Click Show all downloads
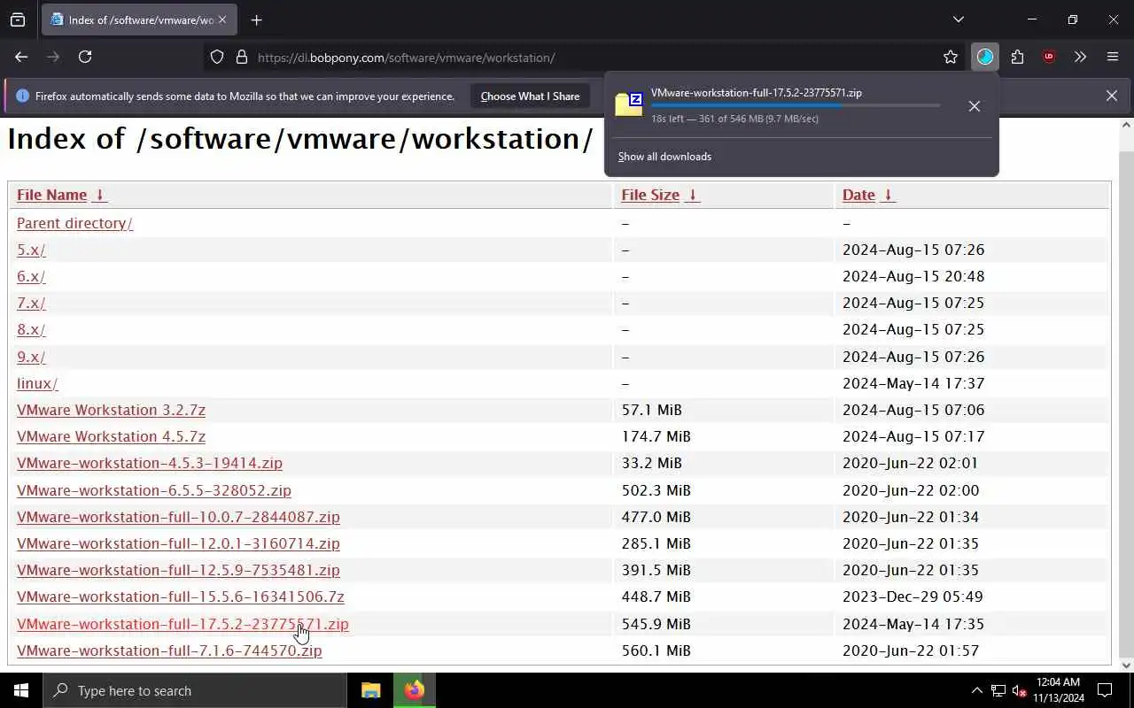Viewport: 1134px width, 708px height. [664, 157]
